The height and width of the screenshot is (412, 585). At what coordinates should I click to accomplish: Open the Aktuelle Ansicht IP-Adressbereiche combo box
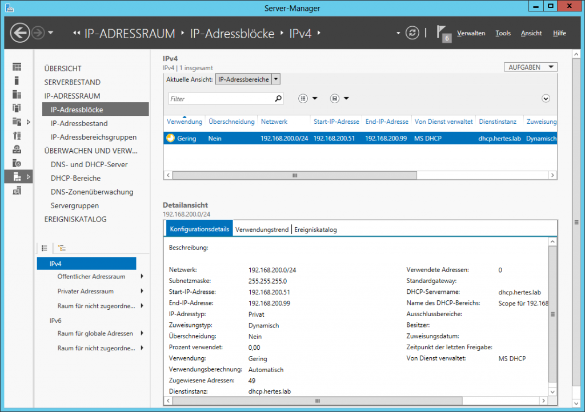tap(247, 79)
